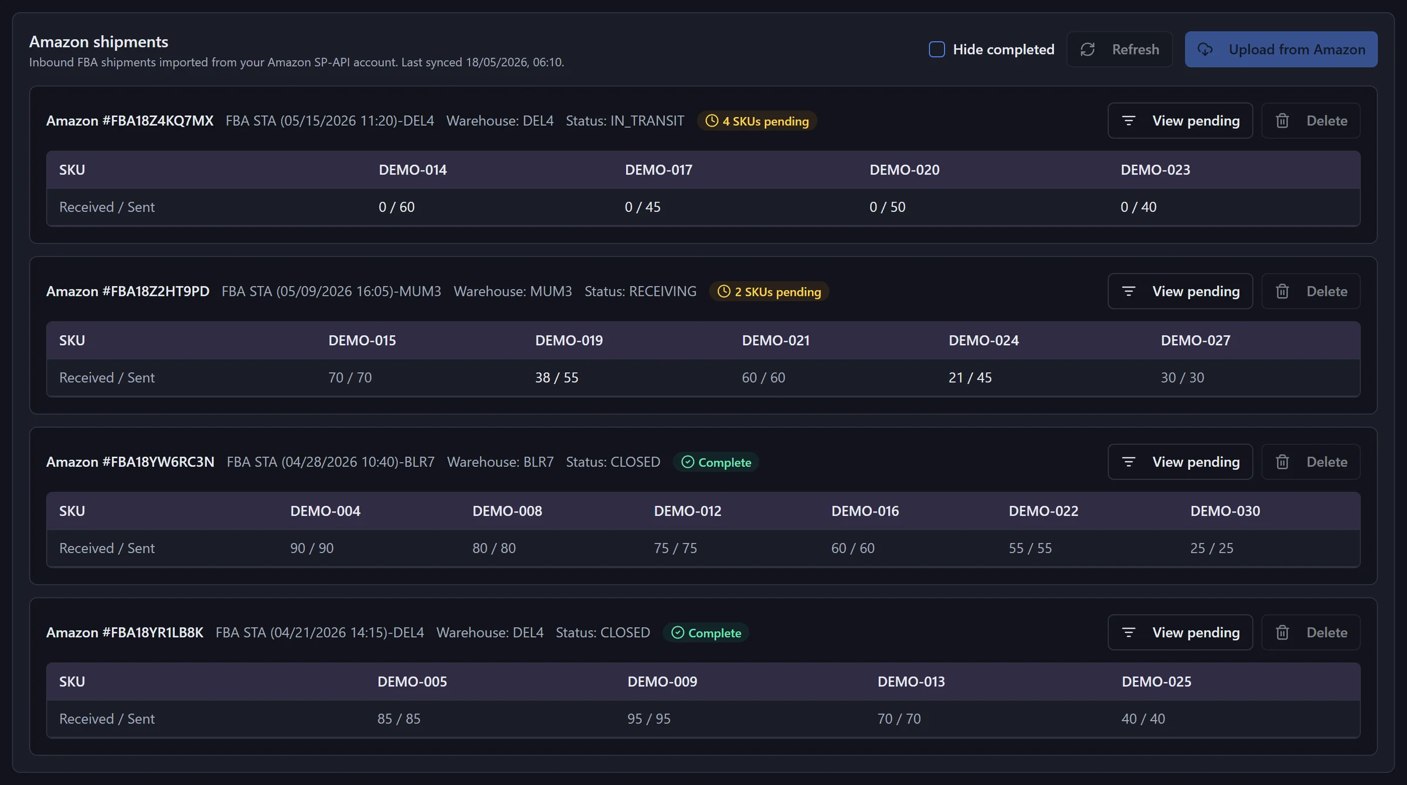
Task: Click the 90 / 90 quantity cell
Action: (x=312, y=548)
